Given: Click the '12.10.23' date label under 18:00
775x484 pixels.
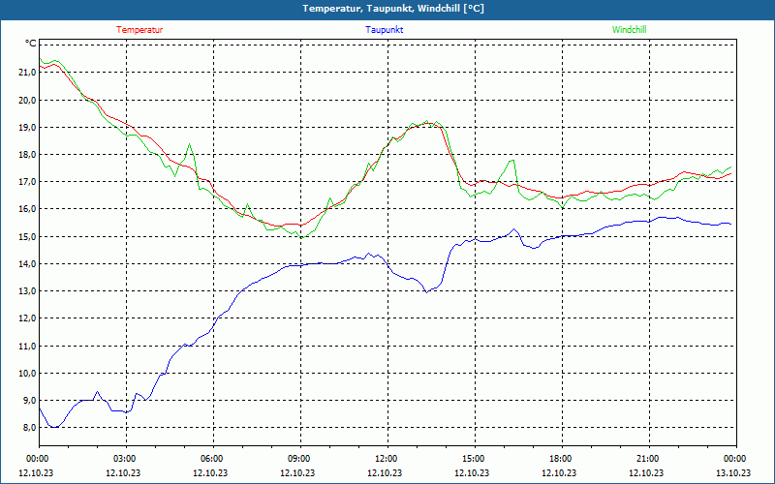Looking at the screenshot, I should click(x=559, y=472).
